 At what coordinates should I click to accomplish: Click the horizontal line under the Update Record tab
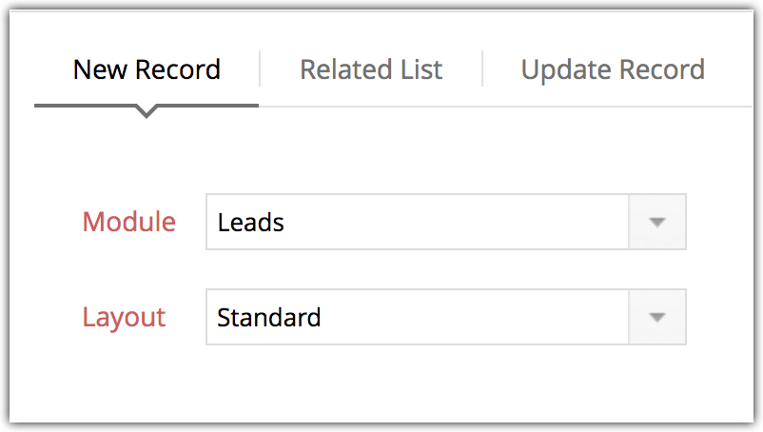tap(613, 107)
